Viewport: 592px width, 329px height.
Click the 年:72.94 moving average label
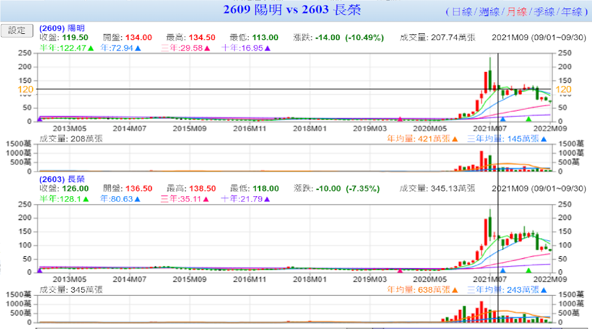pyautogui.click(x=120, y=48)
